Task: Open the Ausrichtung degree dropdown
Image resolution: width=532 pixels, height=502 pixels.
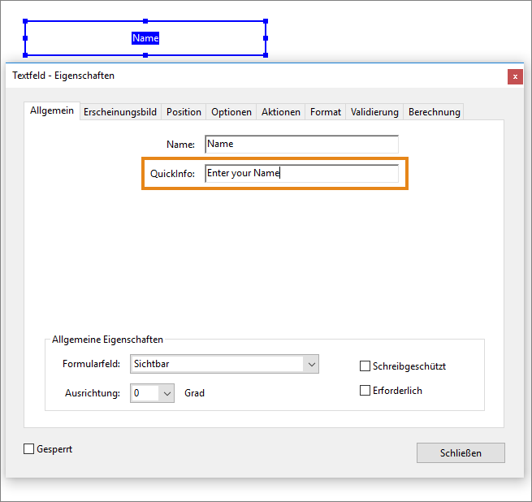Action: [167, 393]
